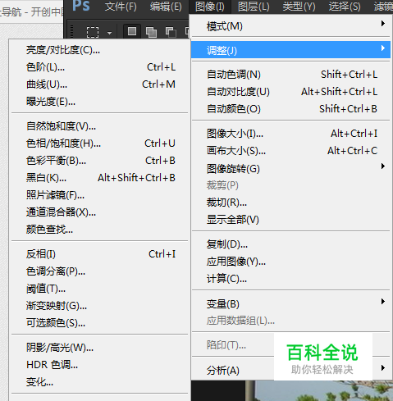The image size is (393, 401).
Task: Choose 显示全部(V)
Action: point(290,220)
